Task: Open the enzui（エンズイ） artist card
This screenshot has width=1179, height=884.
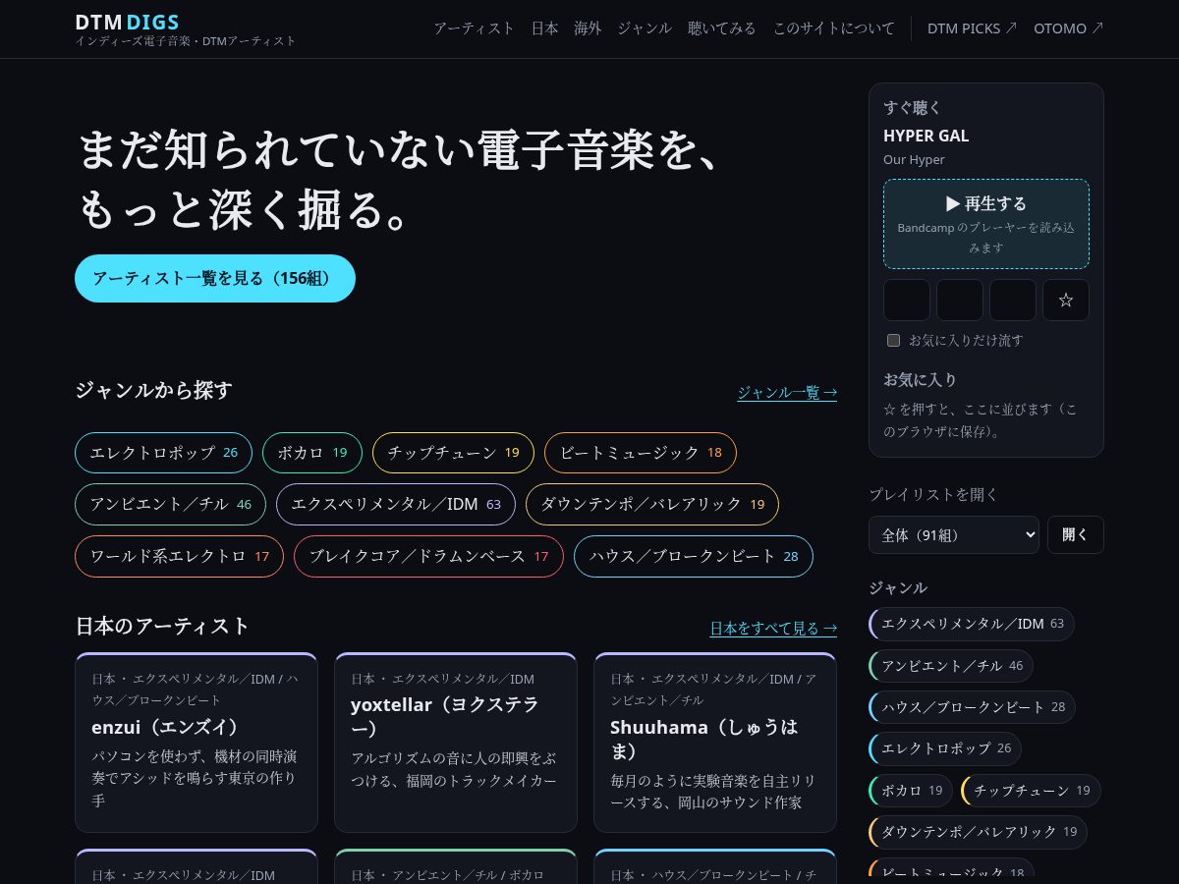Action: click(196, 743)
